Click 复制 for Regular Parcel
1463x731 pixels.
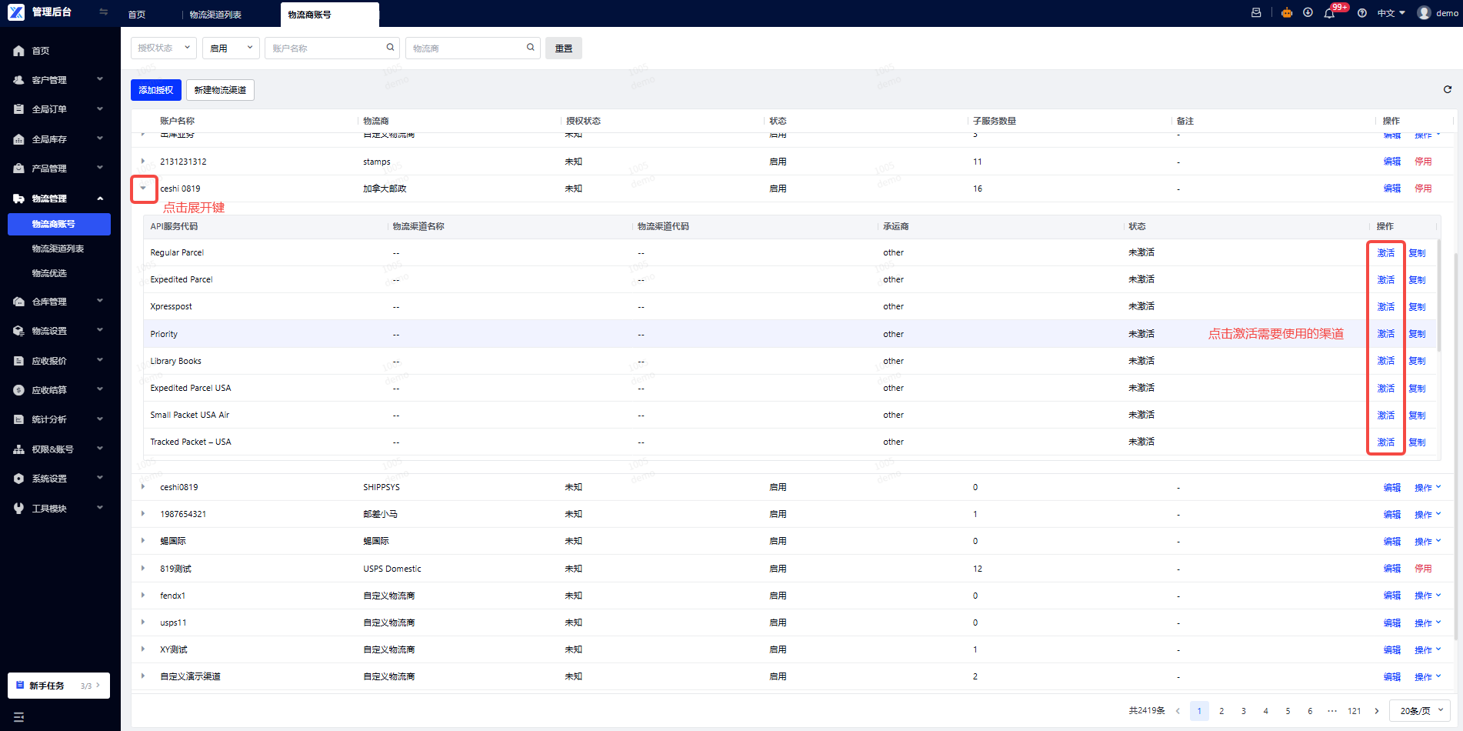click(x=1417, y=253)
